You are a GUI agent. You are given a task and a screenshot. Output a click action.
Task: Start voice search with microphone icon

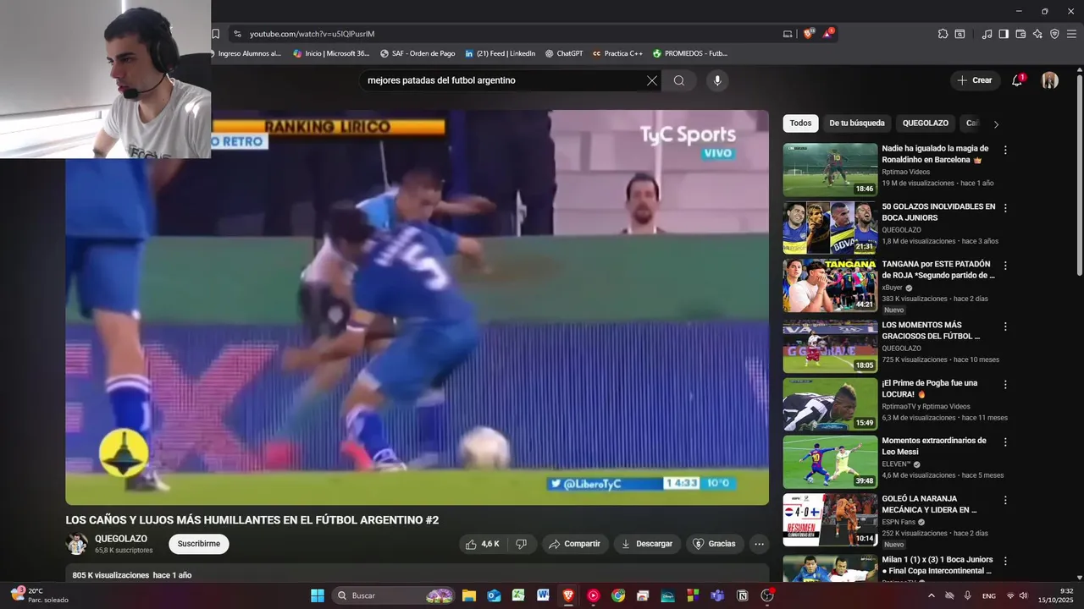[717, 80]
